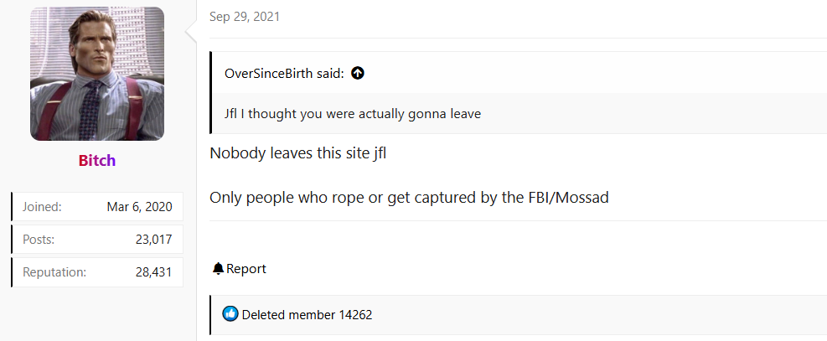
Task: Open Deleted member 14262 in likes bar
Action: tap(307, 316)
